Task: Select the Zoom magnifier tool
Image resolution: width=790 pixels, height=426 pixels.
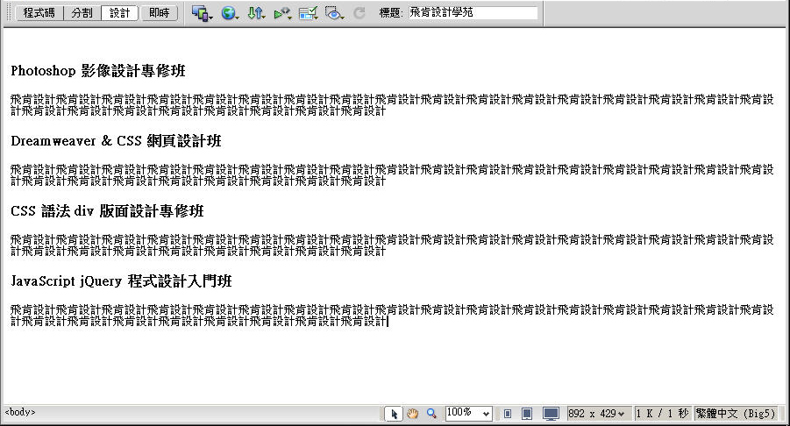Action: click(431, 414)
